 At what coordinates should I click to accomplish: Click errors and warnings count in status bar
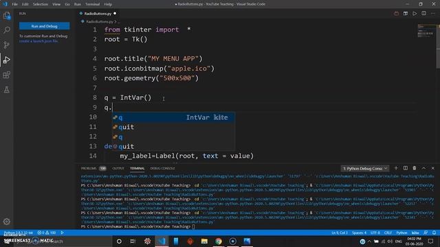(47, 233)
